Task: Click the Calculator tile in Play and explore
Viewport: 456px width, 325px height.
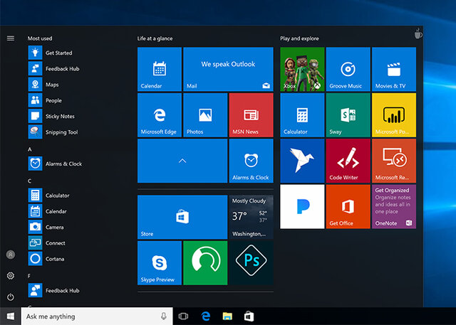Action: point(302,115)
